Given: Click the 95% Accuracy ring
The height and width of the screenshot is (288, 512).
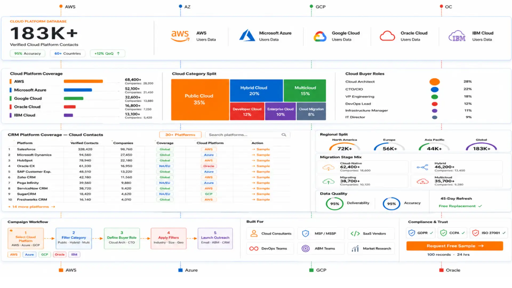Looking at the screenshot, I should pyautogui.click(x=391, y=204).
